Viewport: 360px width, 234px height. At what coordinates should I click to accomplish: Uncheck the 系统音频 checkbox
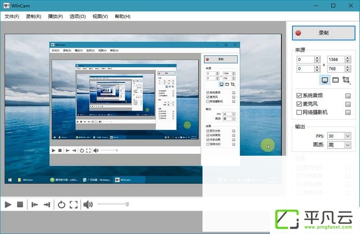click(x=299, y=95)
